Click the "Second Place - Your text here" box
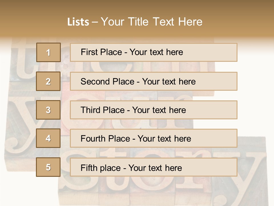 coord(154,81)
